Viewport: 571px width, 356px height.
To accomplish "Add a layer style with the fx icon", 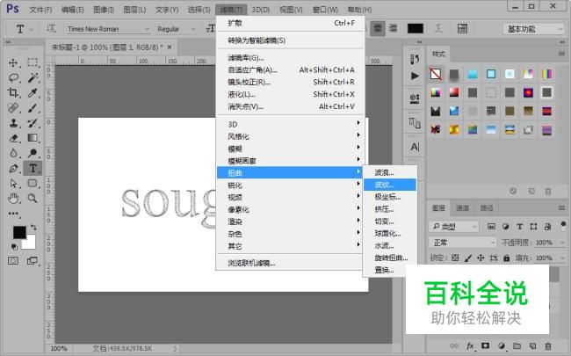I will click(470, 345).
